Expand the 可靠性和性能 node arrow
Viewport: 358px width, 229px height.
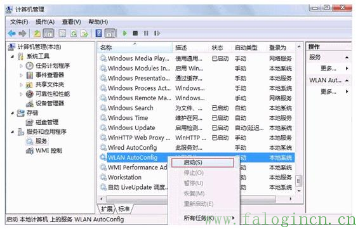coord(21,94)
